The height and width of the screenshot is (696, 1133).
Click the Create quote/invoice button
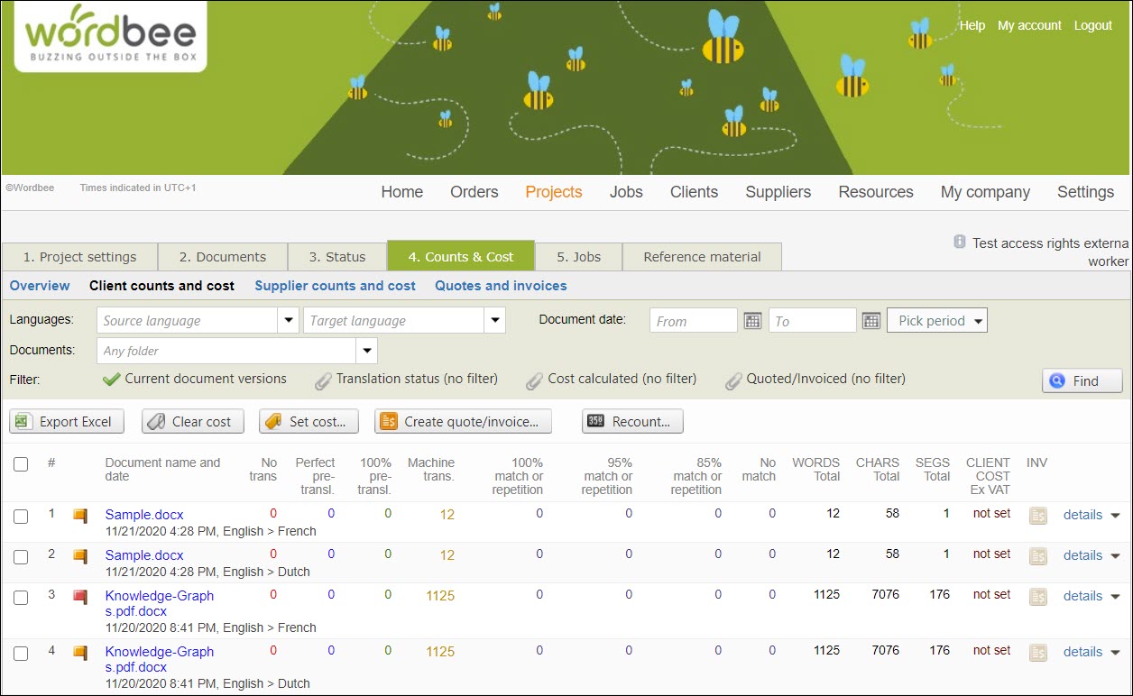pos(463,420)
